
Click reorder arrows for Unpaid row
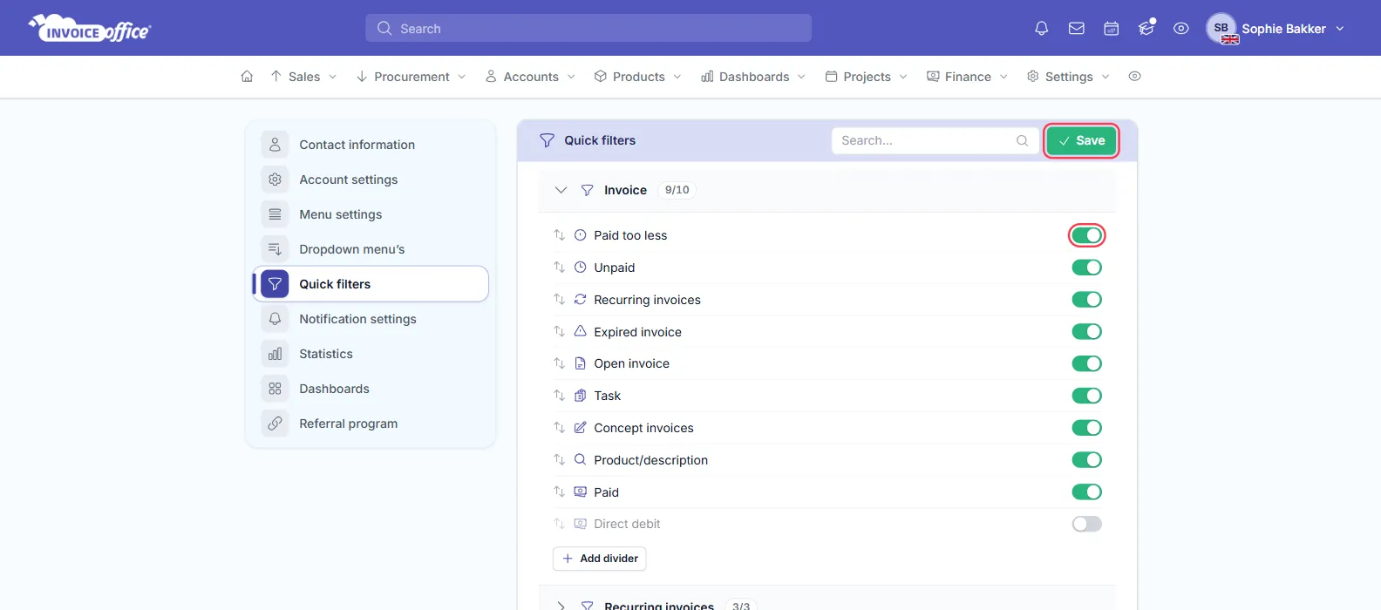(559, 268)
